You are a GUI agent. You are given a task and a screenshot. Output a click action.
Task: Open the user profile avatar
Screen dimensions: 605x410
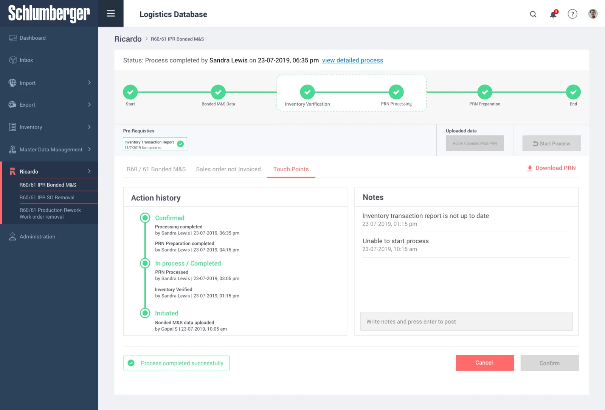593,14
